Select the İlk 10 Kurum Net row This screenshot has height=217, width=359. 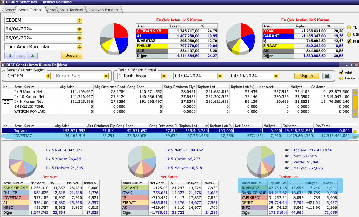click(176, 96)
